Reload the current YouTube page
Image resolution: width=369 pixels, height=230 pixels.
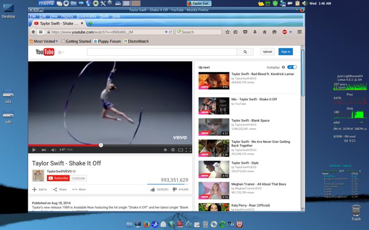(x=171, y=32)
